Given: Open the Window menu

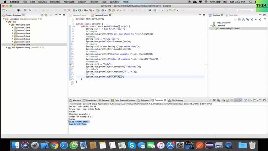Looking at the screenshot, I should 114,2.
